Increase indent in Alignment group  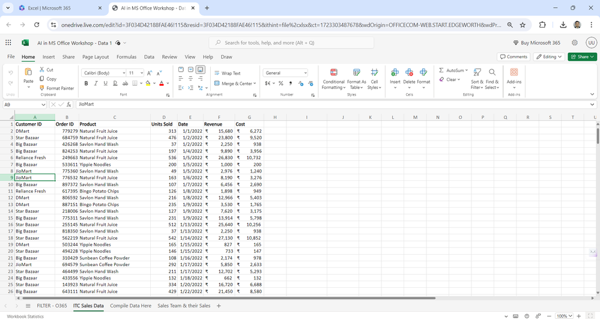pyautogui.click(x=190, y=88)
